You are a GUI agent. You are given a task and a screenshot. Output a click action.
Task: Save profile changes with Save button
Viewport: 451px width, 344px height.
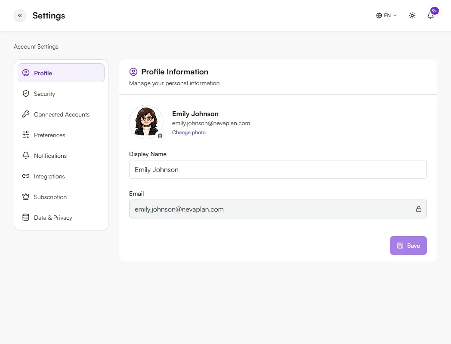click(408, 246)
